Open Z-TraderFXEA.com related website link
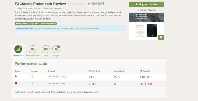The image size is (198, 101). pyautogui.click(x=50, y=28)
